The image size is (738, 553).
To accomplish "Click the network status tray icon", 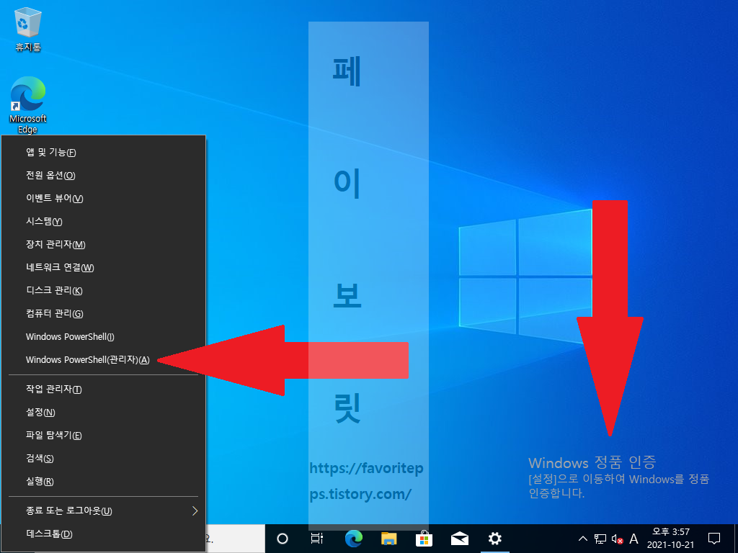I will tap(600, 539).
